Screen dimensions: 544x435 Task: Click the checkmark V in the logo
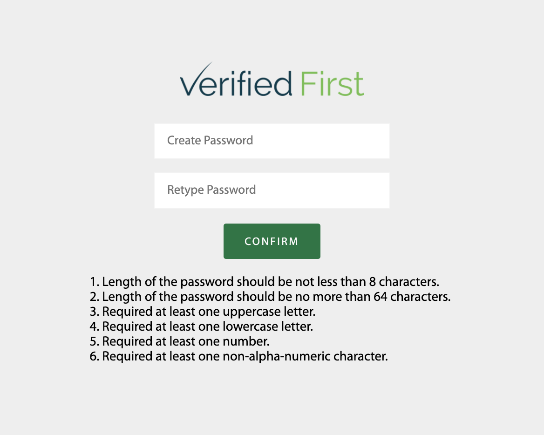(195, 79)
